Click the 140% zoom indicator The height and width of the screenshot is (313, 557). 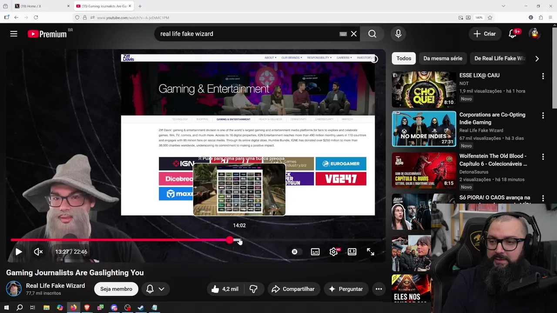click(x=479, y=17)
